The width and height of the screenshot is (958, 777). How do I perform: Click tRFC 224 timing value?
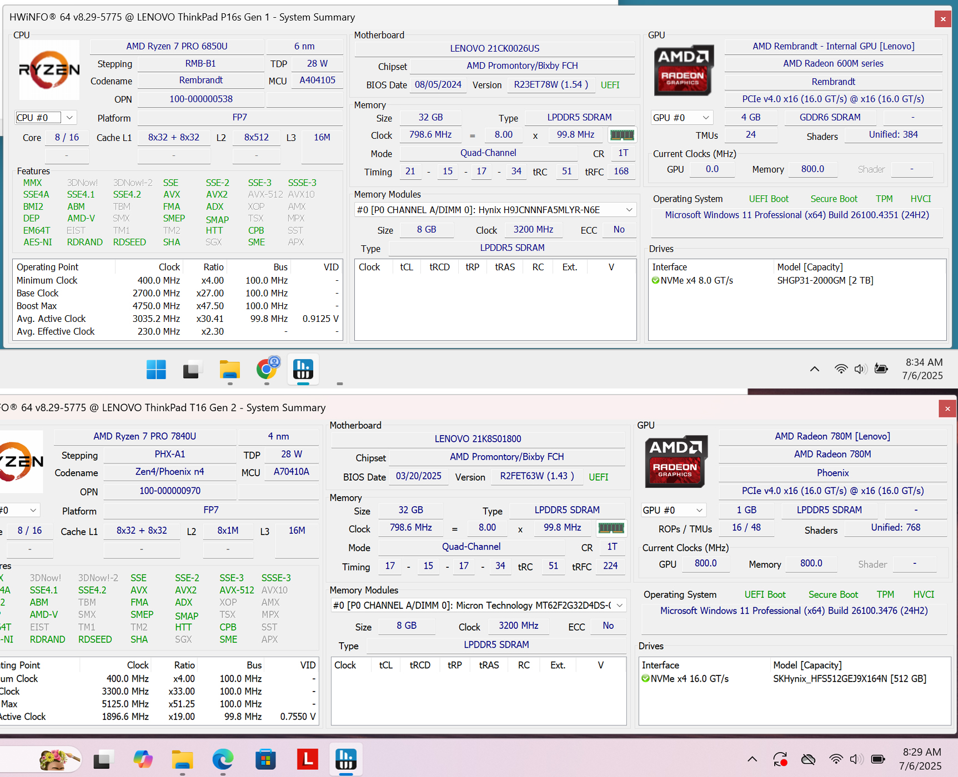pos(610,566)
